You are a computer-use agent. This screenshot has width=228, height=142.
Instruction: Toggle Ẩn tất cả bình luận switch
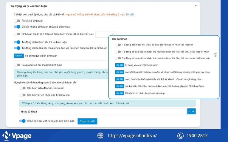pos(17,21)
